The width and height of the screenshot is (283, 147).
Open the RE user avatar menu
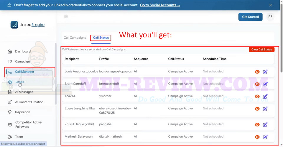pos(270,17)
